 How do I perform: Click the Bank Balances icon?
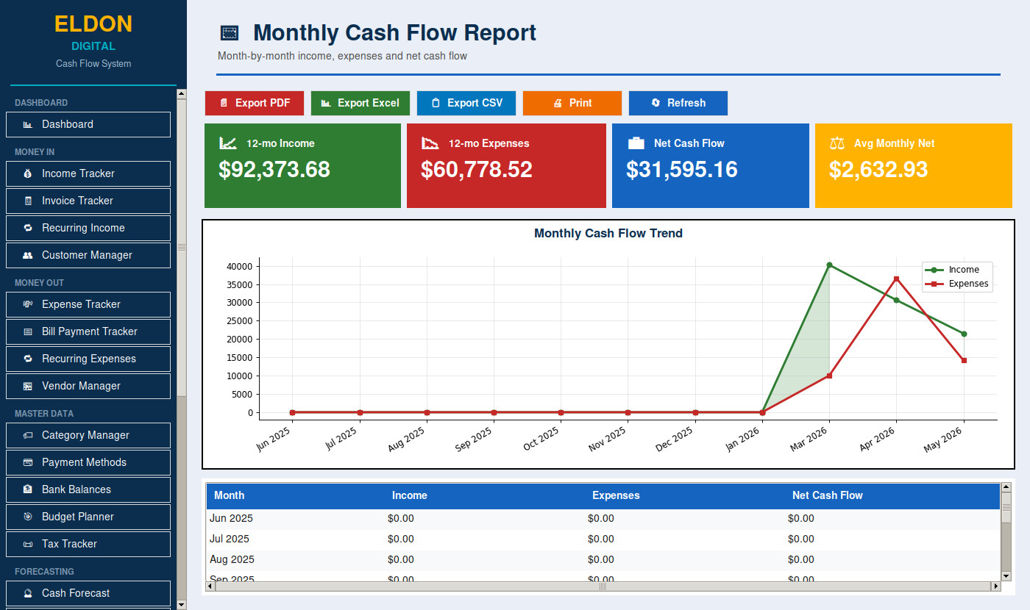point(28,490)
